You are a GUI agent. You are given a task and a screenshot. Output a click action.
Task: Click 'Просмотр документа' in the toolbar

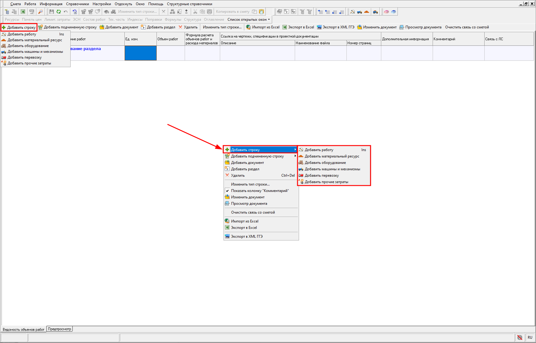420,27
